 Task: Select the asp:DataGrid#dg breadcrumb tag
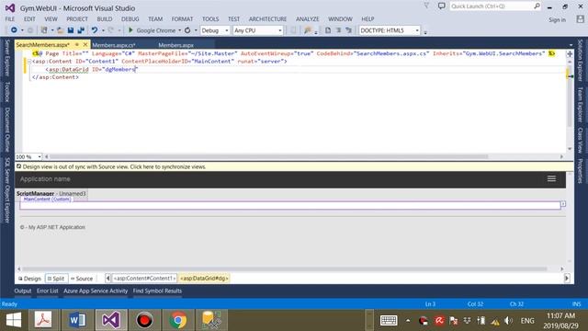(204, 279)
